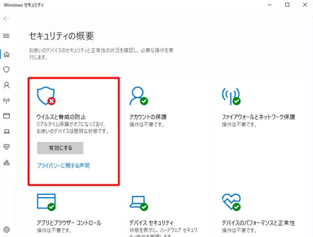Click the リアルタイム保護がオフ warning text
313x237 pixels.
[x=73, y=127]
